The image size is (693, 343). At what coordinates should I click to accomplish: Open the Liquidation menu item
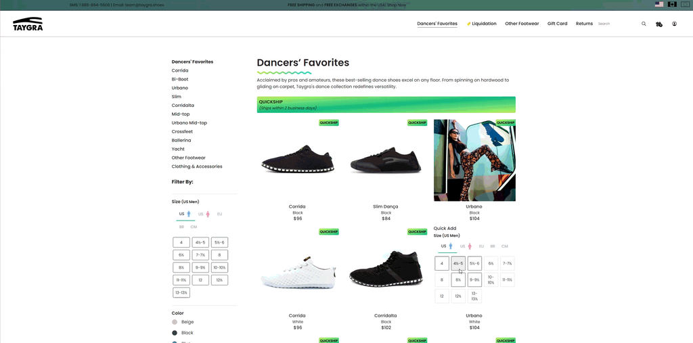coord(481,24)
